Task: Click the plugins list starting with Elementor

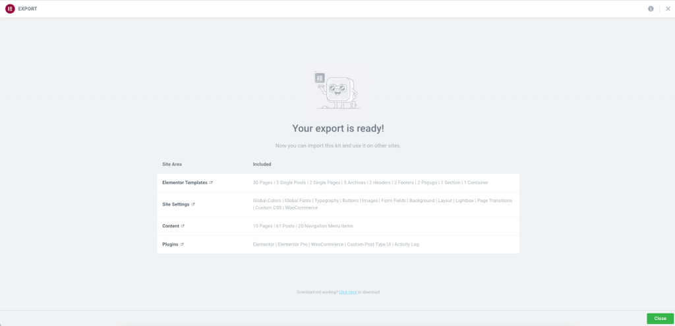Action: click(x=336, y=244)
